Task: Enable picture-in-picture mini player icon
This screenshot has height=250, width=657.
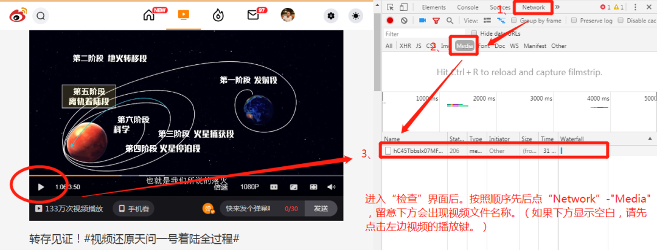Action: 294,187
